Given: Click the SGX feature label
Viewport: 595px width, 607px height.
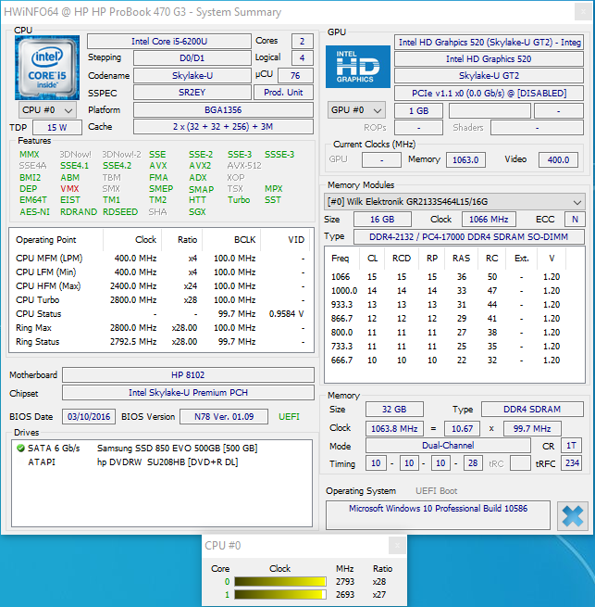Looking at the screenshot, I should [x=197, y=212].
